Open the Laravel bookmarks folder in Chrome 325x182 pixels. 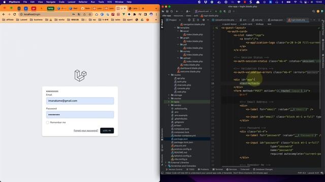(22, 20)
